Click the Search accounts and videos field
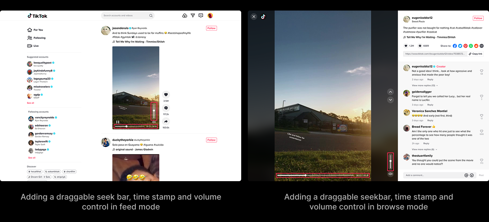 pos(128,15)
